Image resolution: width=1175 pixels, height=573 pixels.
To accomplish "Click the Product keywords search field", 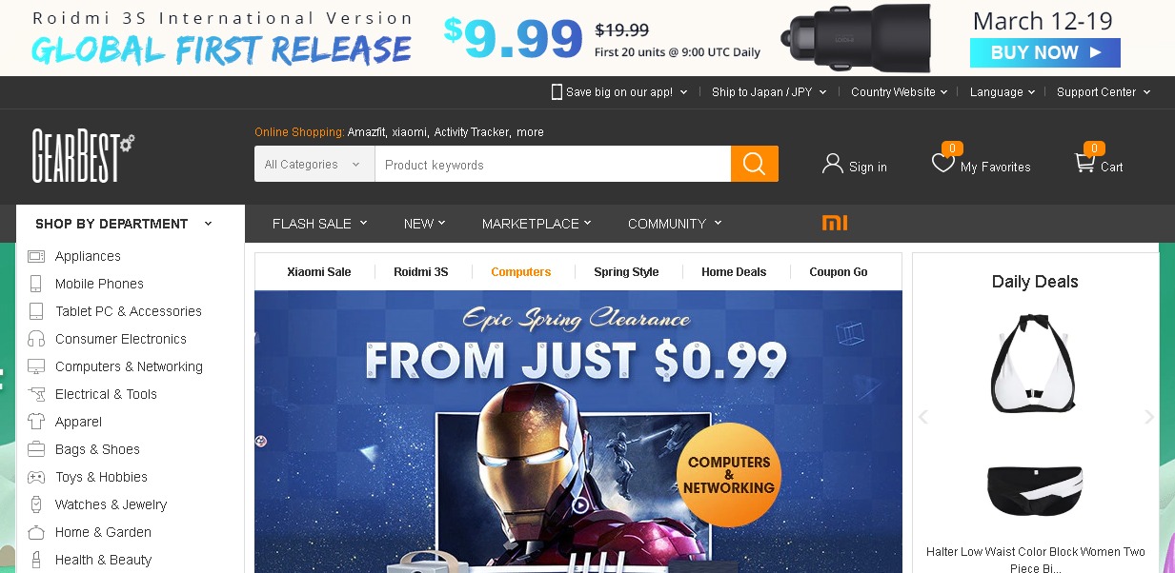I will tap(553, 164).
